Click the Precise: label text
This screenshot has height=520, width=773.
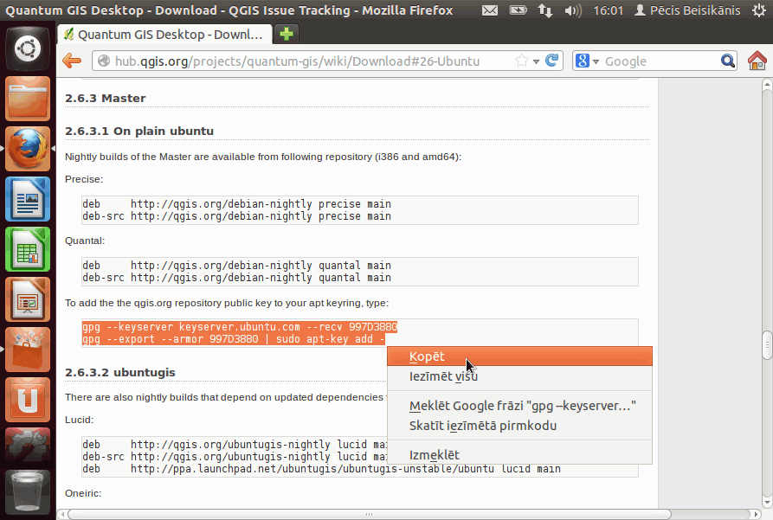coord(84,179)
